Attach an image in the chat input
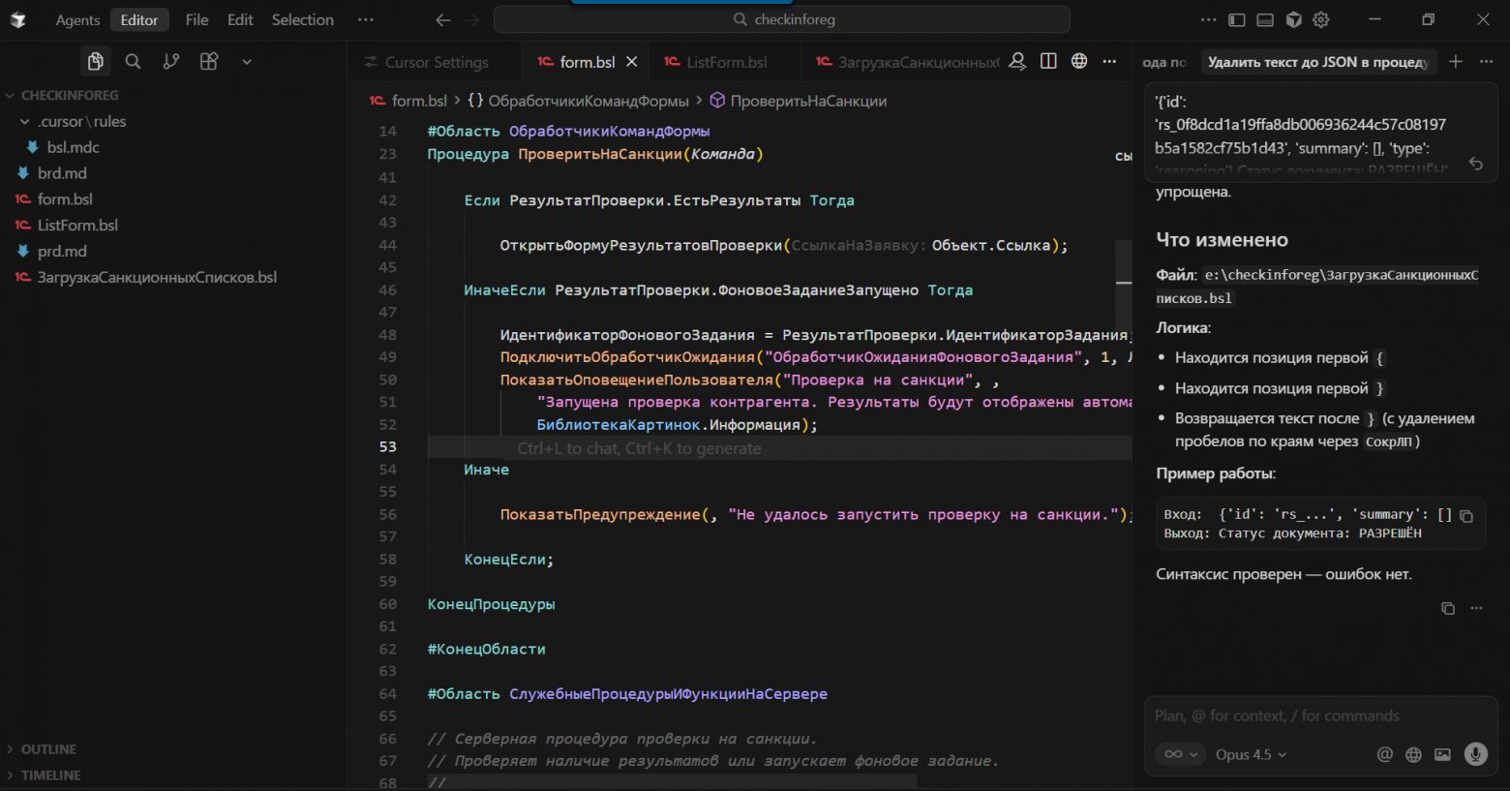This screenshot has height=791, width=1510. click(1442, 754)
